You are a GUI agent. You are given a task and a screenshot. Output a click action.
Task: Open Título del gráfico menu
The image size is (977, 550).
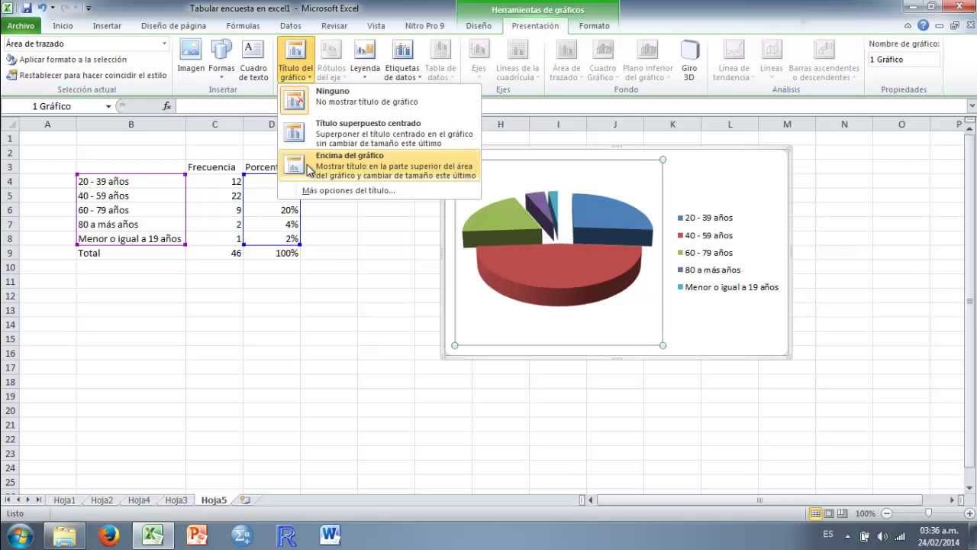click(295, 60)
